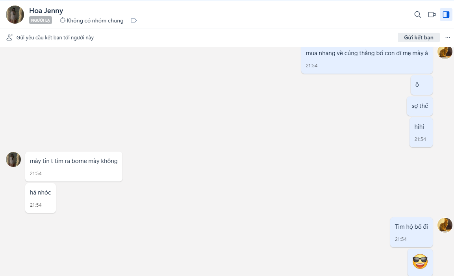Open the three-dot more options menu
Screen dimensions: 454x276
click(x=448, y=37)
